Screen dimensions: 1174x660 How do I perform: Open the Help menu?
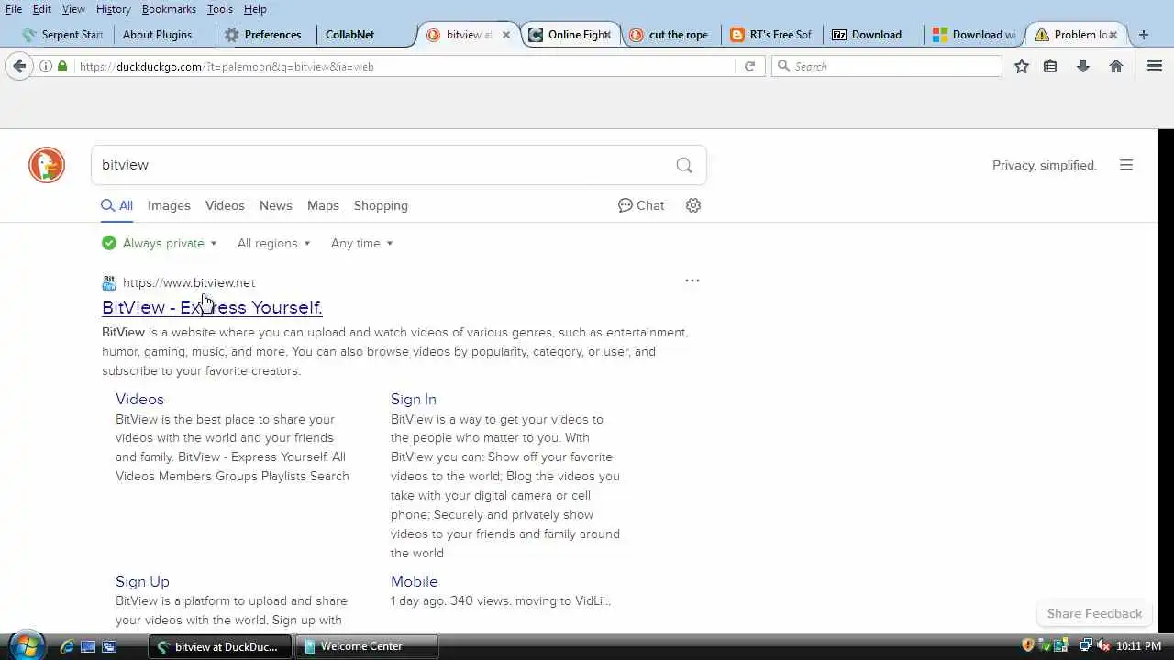[255, 8]
